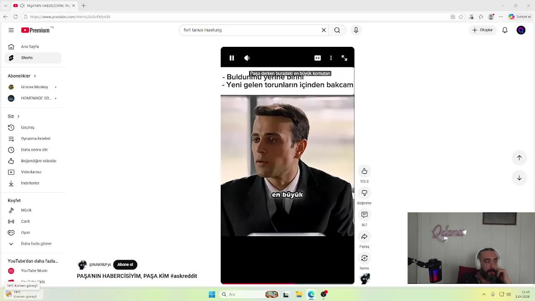The width and height of the screenshot is (535, 301).
Task: Open the short's three-dot options menu
Action: [331, 58]
